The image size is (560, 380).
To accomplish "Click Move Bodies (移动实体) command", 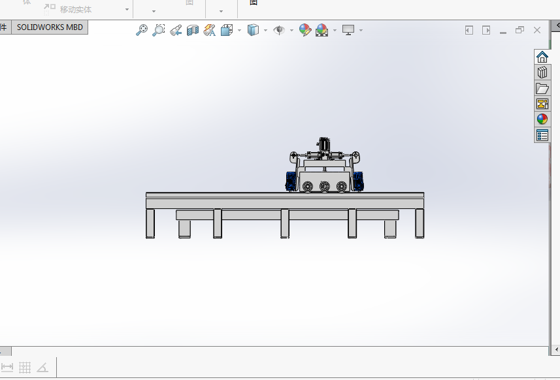I will pyautogui.click(x=68, y=9).
